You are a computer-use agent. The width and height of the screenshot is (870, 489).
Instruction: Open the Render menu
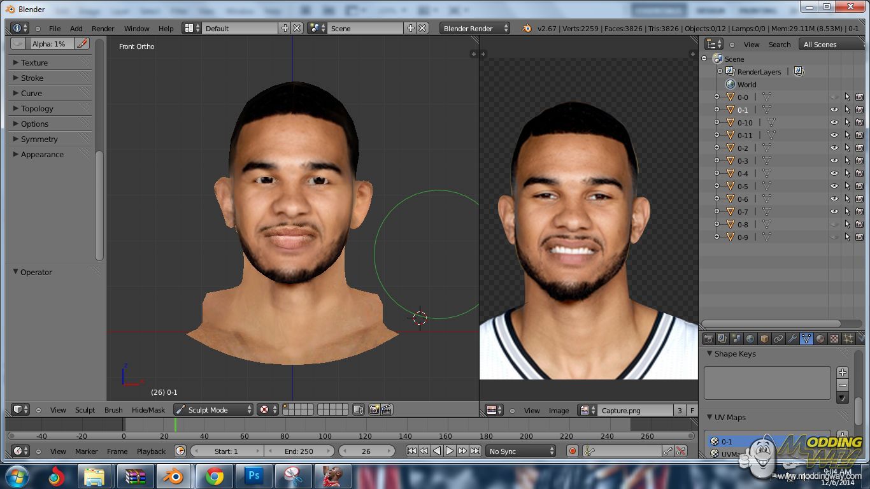click(103, 29)
